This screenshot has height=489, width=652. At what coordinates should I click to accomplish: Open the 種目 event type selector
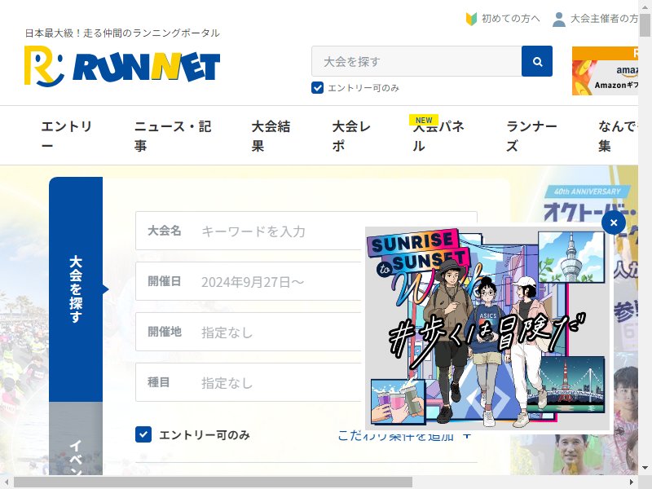249,382
